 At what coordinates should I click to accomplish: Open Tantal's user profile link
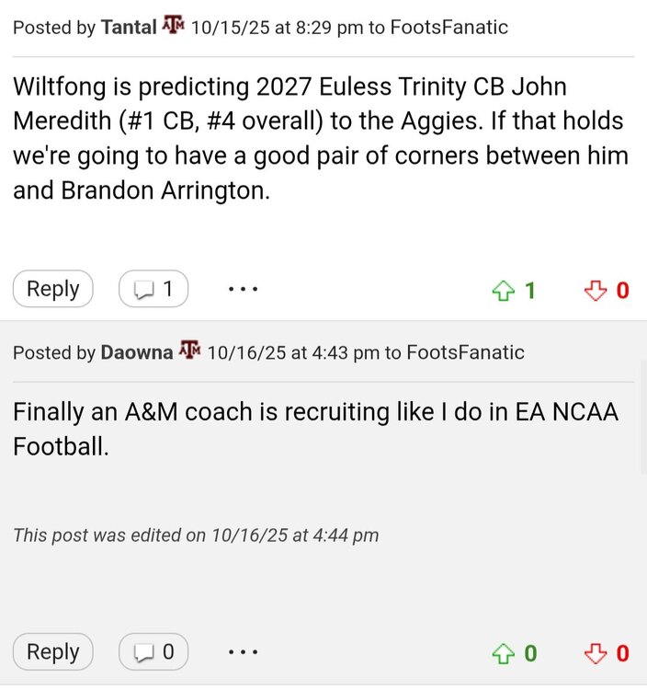pos(130,27)
